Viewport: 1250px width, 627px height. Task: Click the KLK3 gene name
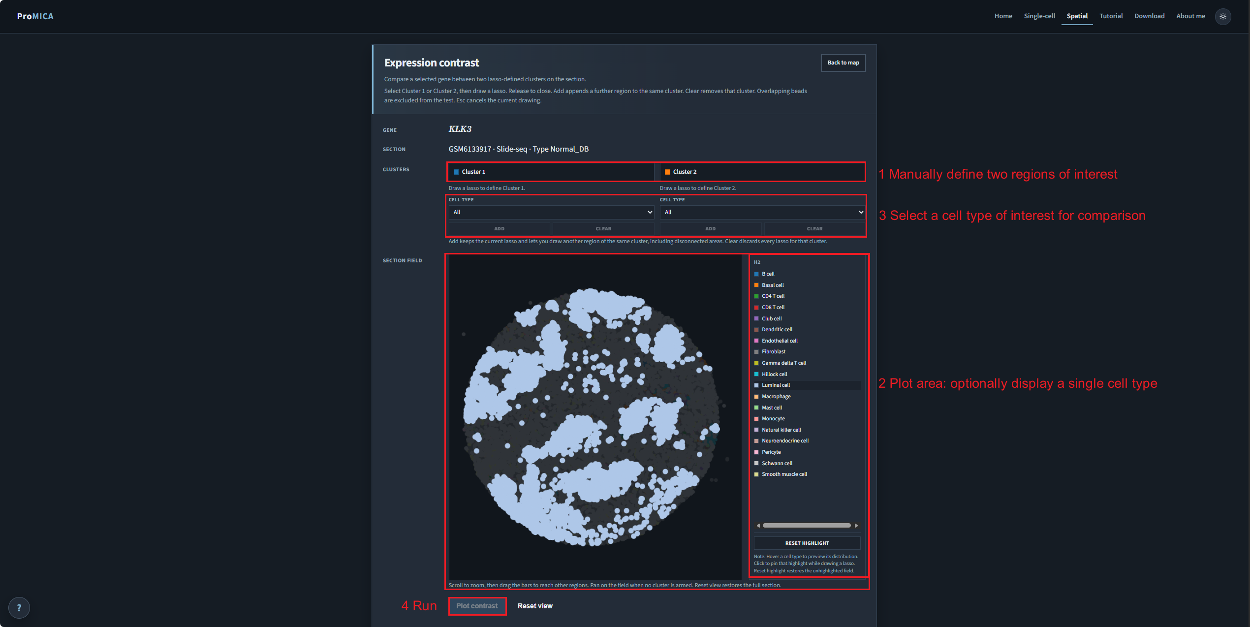pyautogui.click(x=460, y=129)
